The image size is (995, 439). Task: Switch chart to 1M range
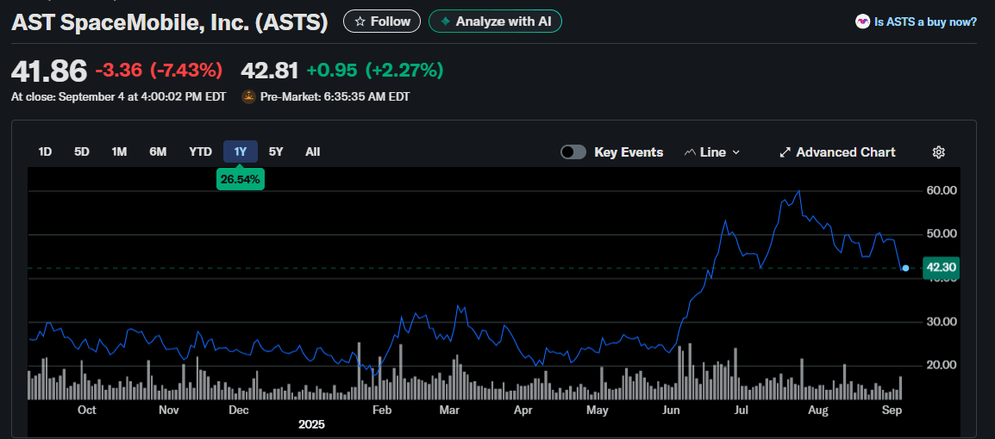click(119, 151)
